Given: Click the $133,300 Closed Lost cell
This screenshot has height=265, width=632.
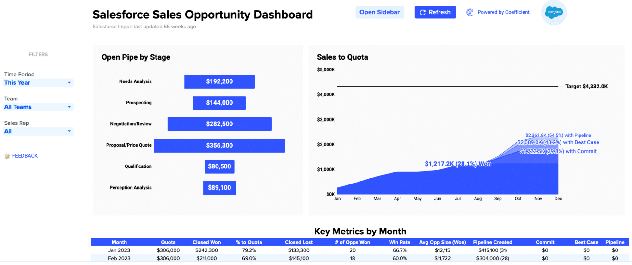Looking at the screenshot, I should point(299,250).
